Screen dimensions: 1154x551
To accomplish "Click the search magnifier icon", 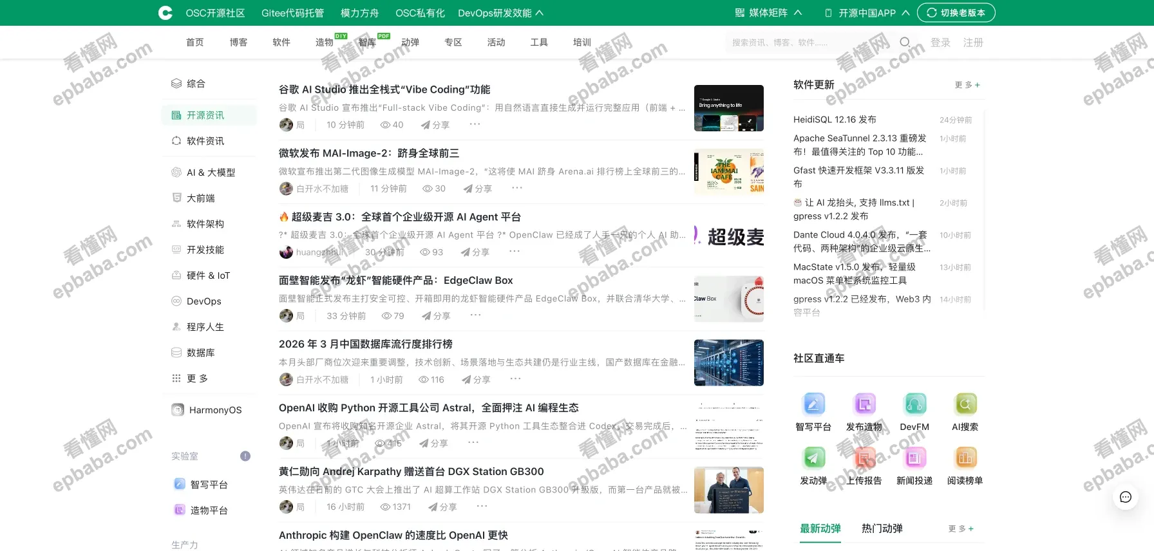I will point(905,42).
